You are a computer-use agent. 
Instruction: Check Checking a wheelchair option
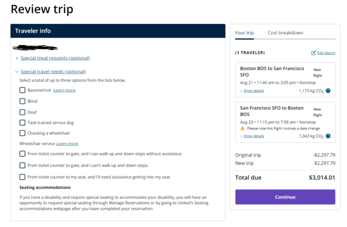(x=22, y=133)
